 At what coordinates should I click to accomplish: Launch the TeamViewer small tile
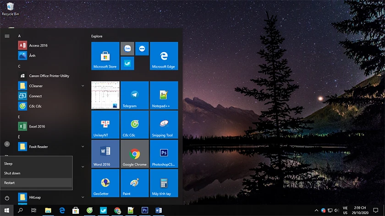(x=142, y=49)
